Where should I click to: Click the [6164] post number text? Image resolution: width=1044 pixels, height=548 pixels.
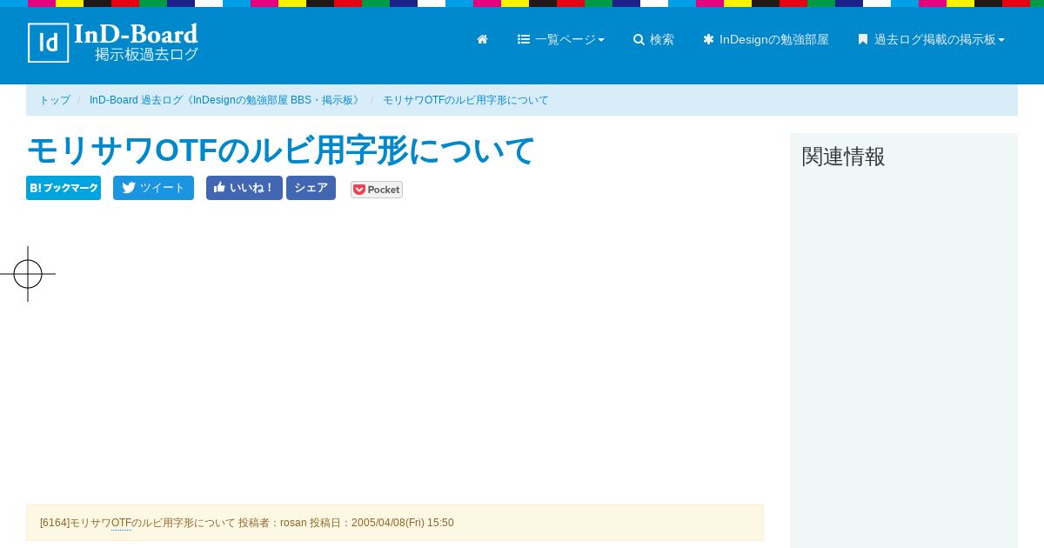55,523
